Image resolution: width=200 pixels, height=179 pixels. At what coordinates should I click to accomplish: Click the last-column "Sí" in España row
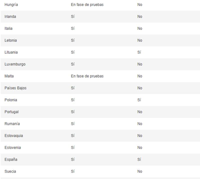point(139,159)
